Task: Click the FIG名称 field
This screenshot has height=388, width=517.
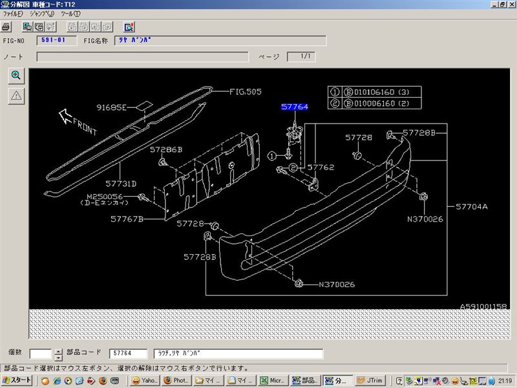Action: pyautogui.click(x=220, y=41)
